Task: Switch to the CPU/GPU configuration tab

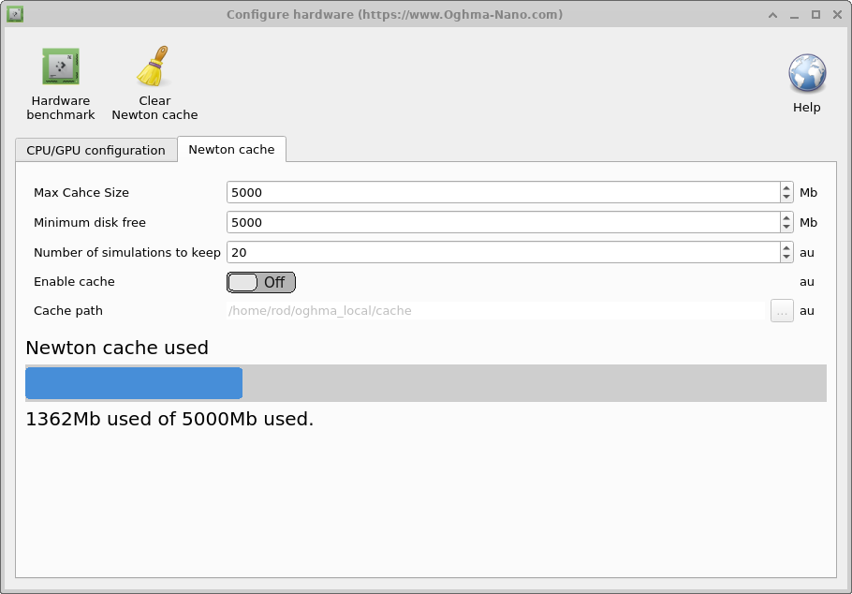Action: [95, 149]
